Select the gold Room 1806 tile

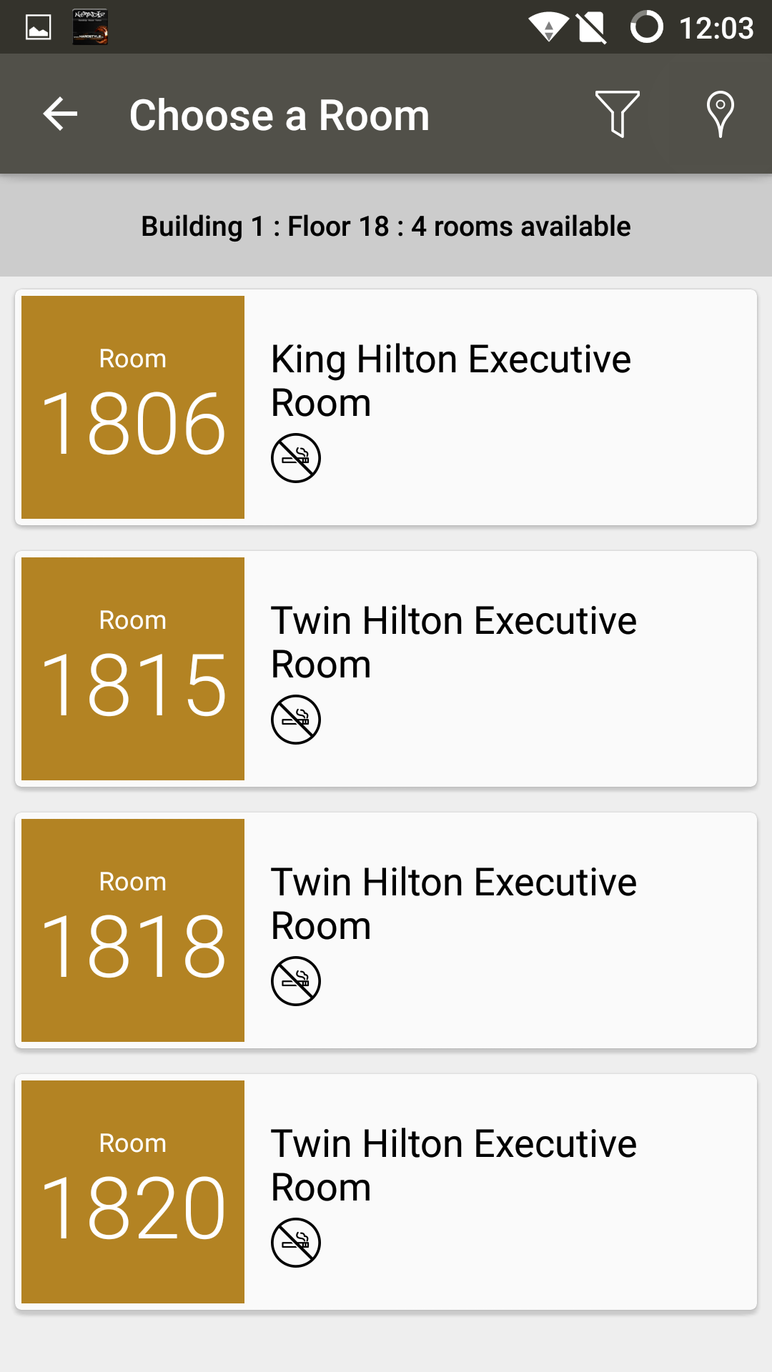click(133, 407)
